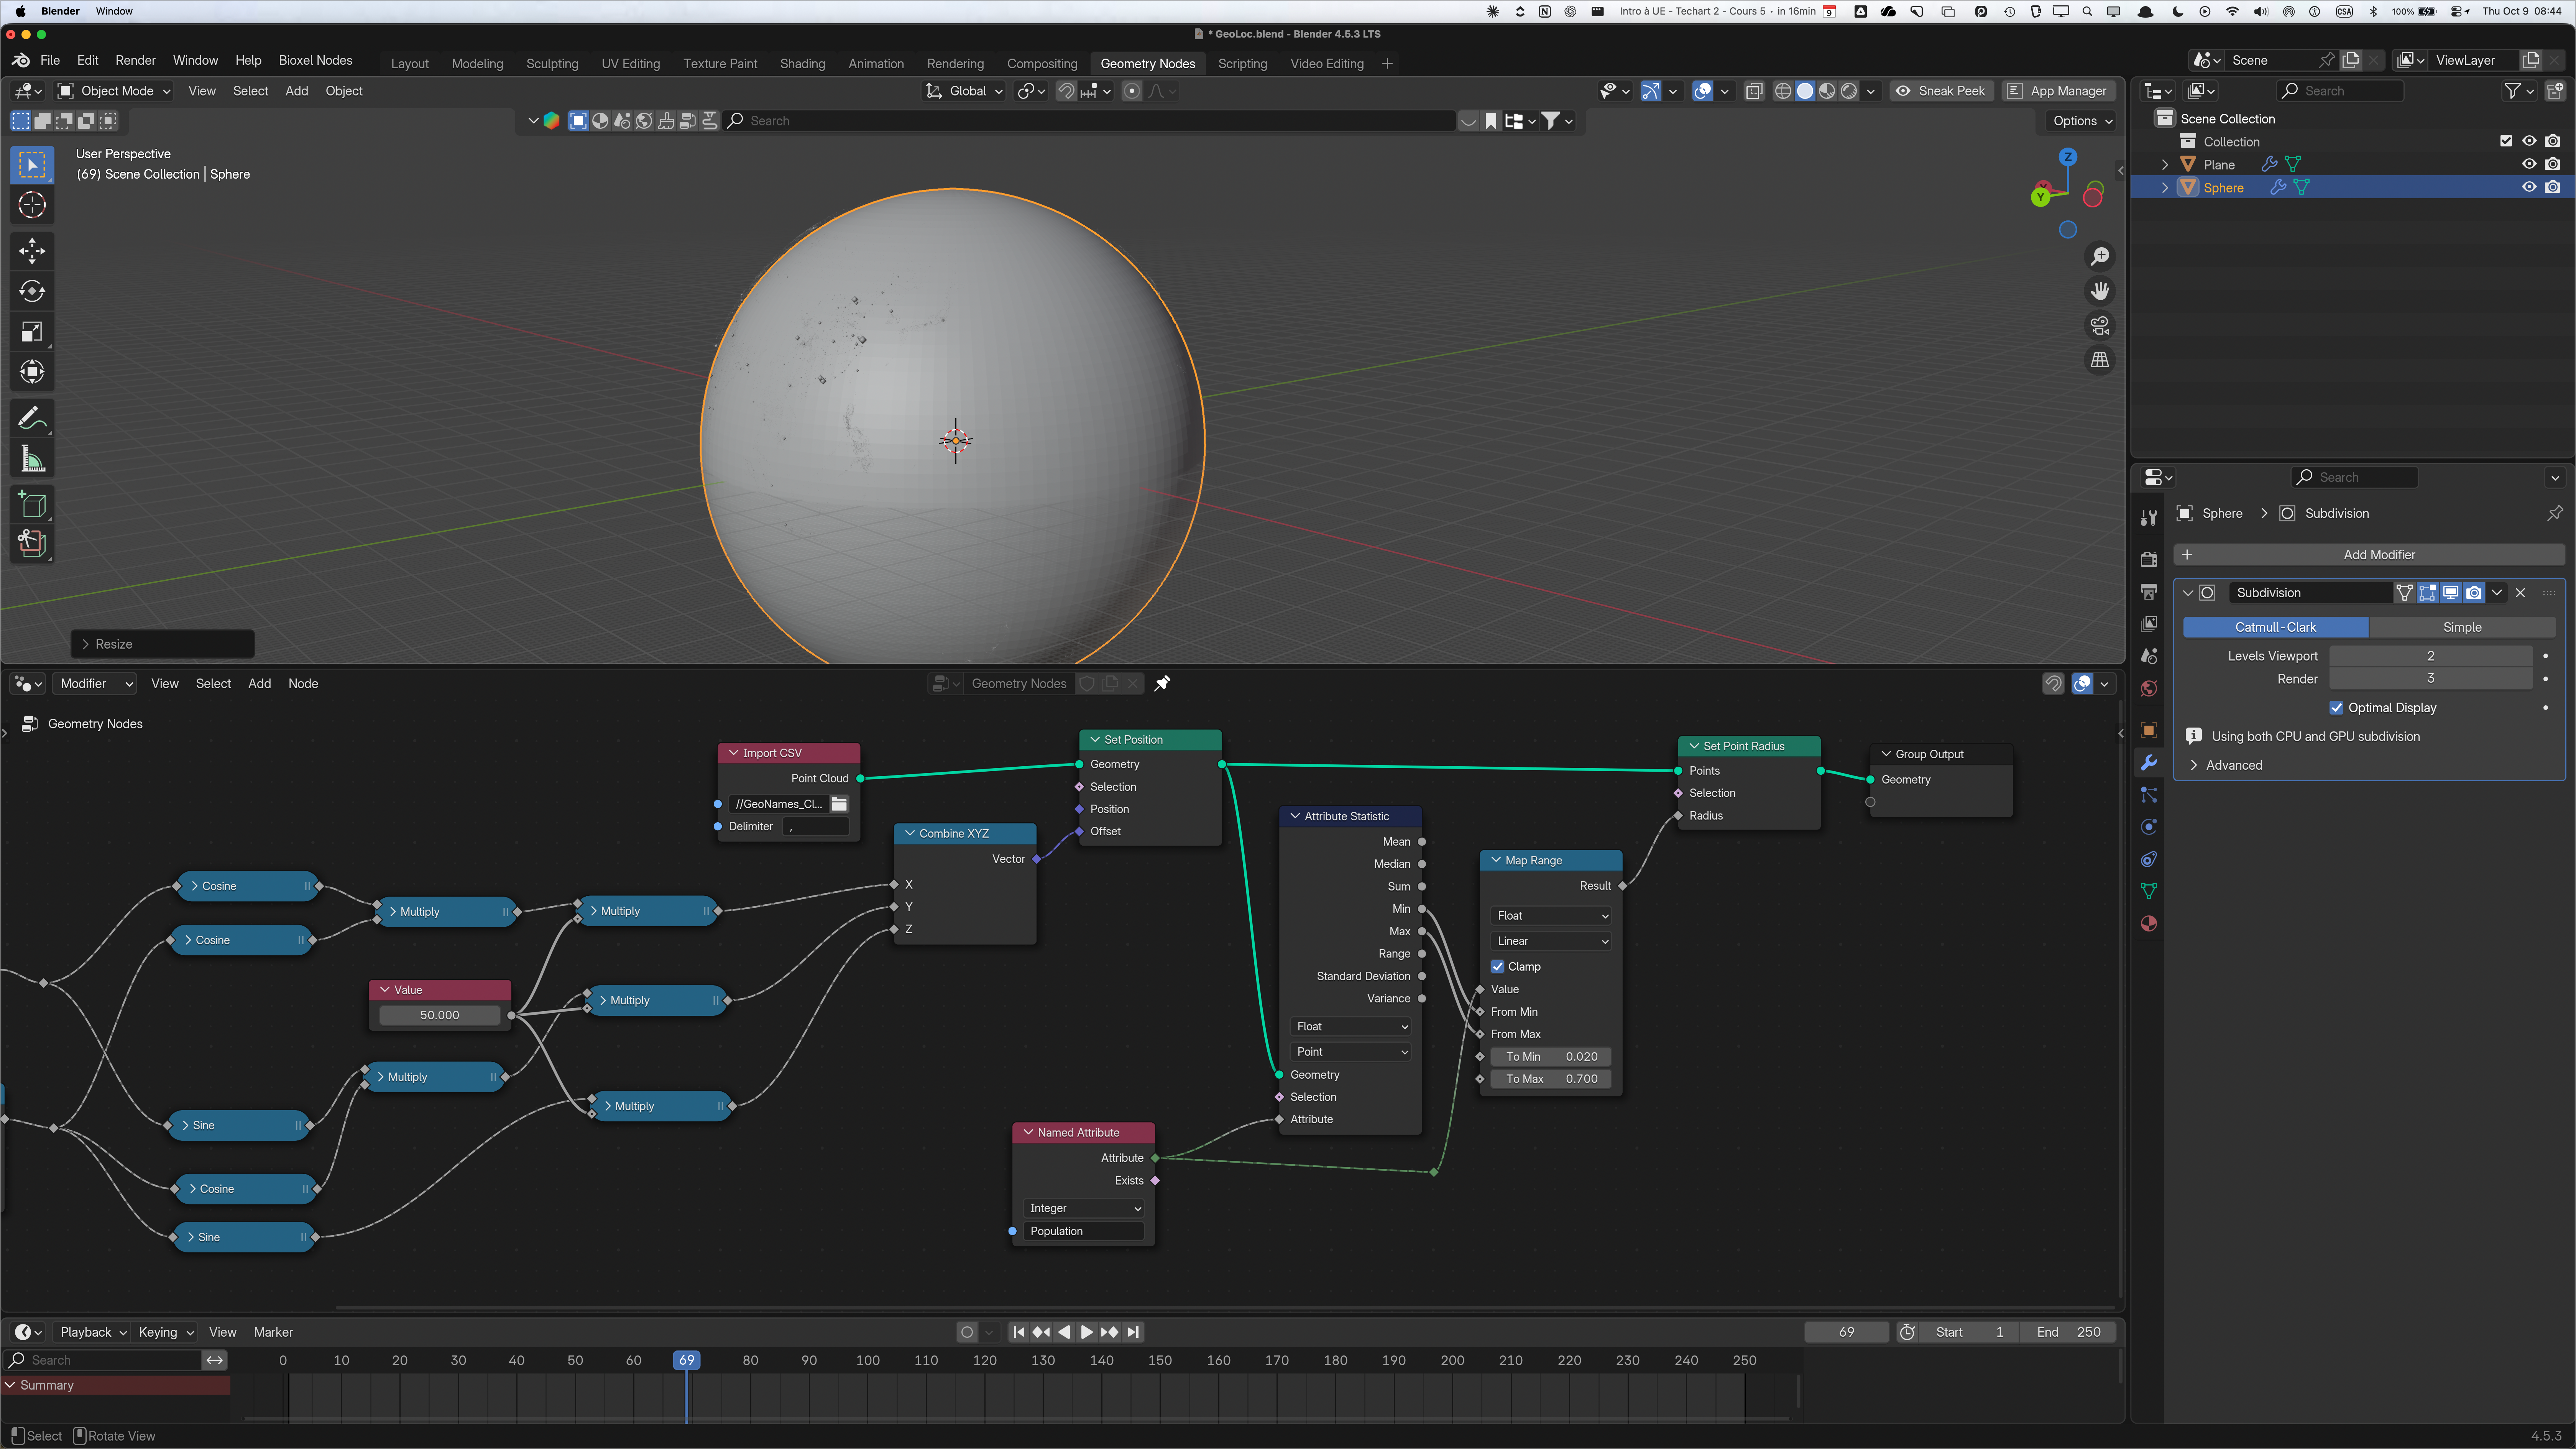
Task: Activate the Transform tool
Action: 32,372
